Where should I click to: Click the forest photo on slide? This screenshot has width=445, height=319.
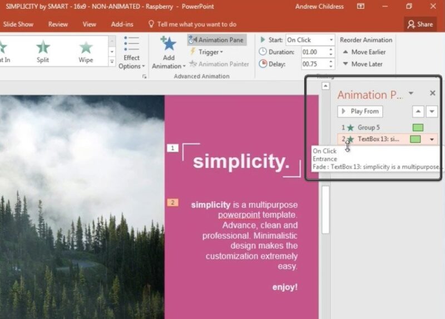(x=82, y=207)
